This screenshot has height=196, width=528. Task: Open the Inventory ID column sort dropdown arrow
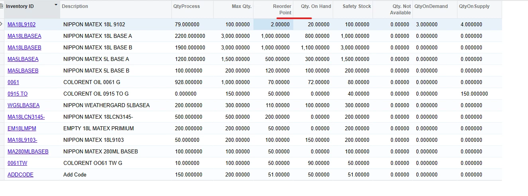(56, 5)
